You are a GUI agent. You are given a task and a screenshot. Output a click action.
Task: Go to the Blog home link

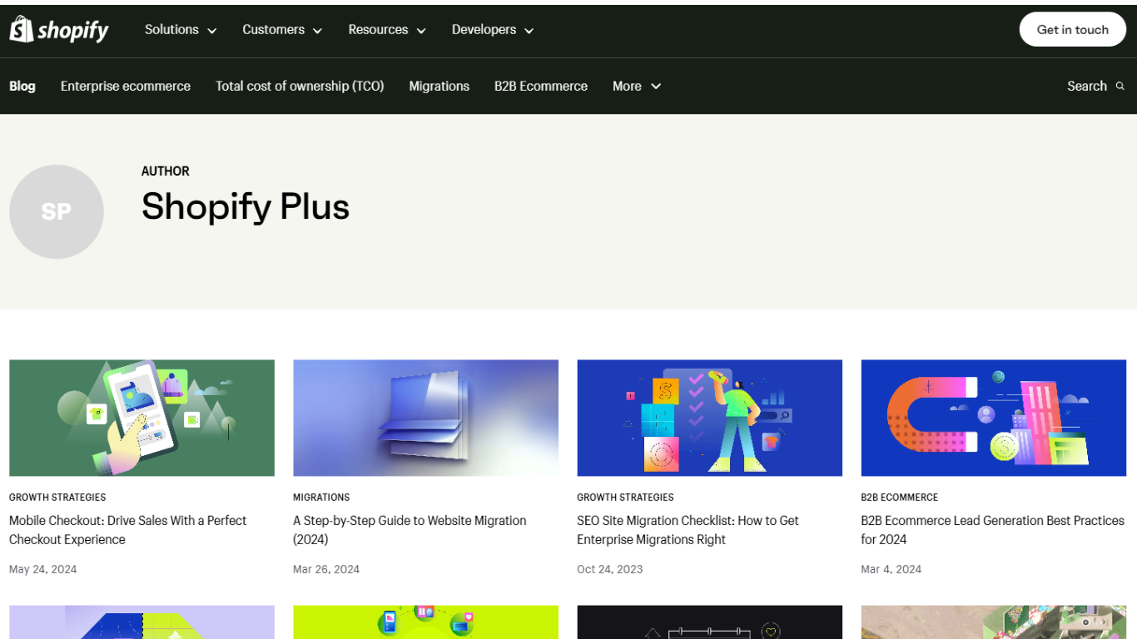[22, 87]
